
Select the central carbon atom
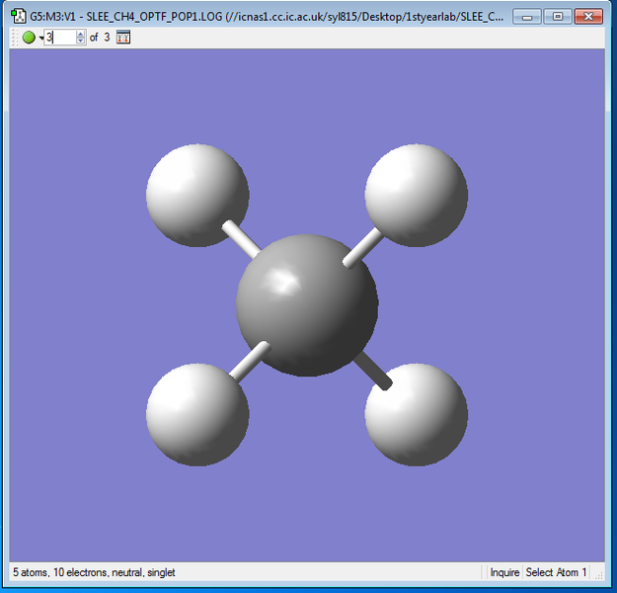click(x=307, y=305)
